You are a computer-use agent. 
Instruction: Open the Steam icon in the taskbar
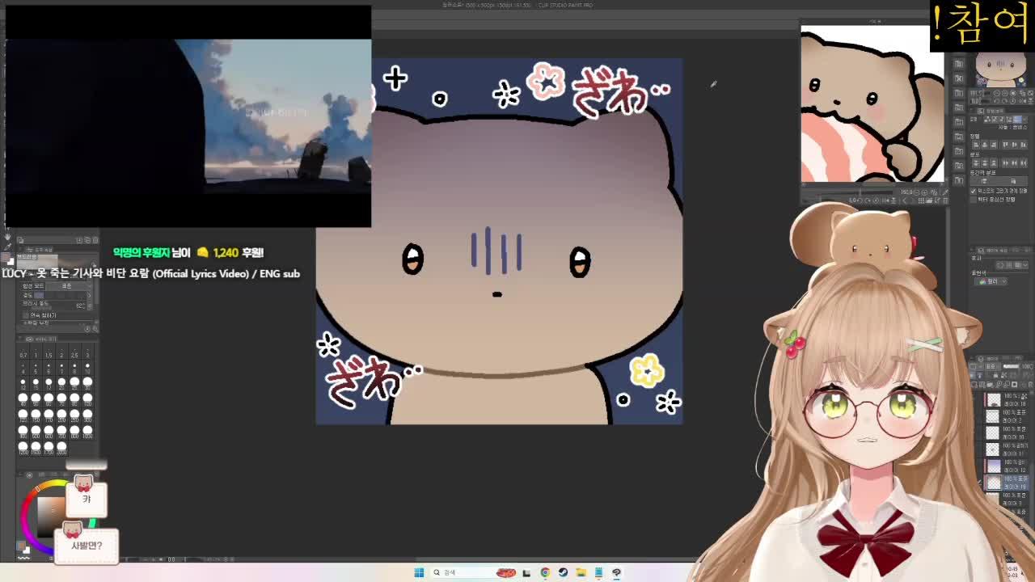click(x=563, y=572)
